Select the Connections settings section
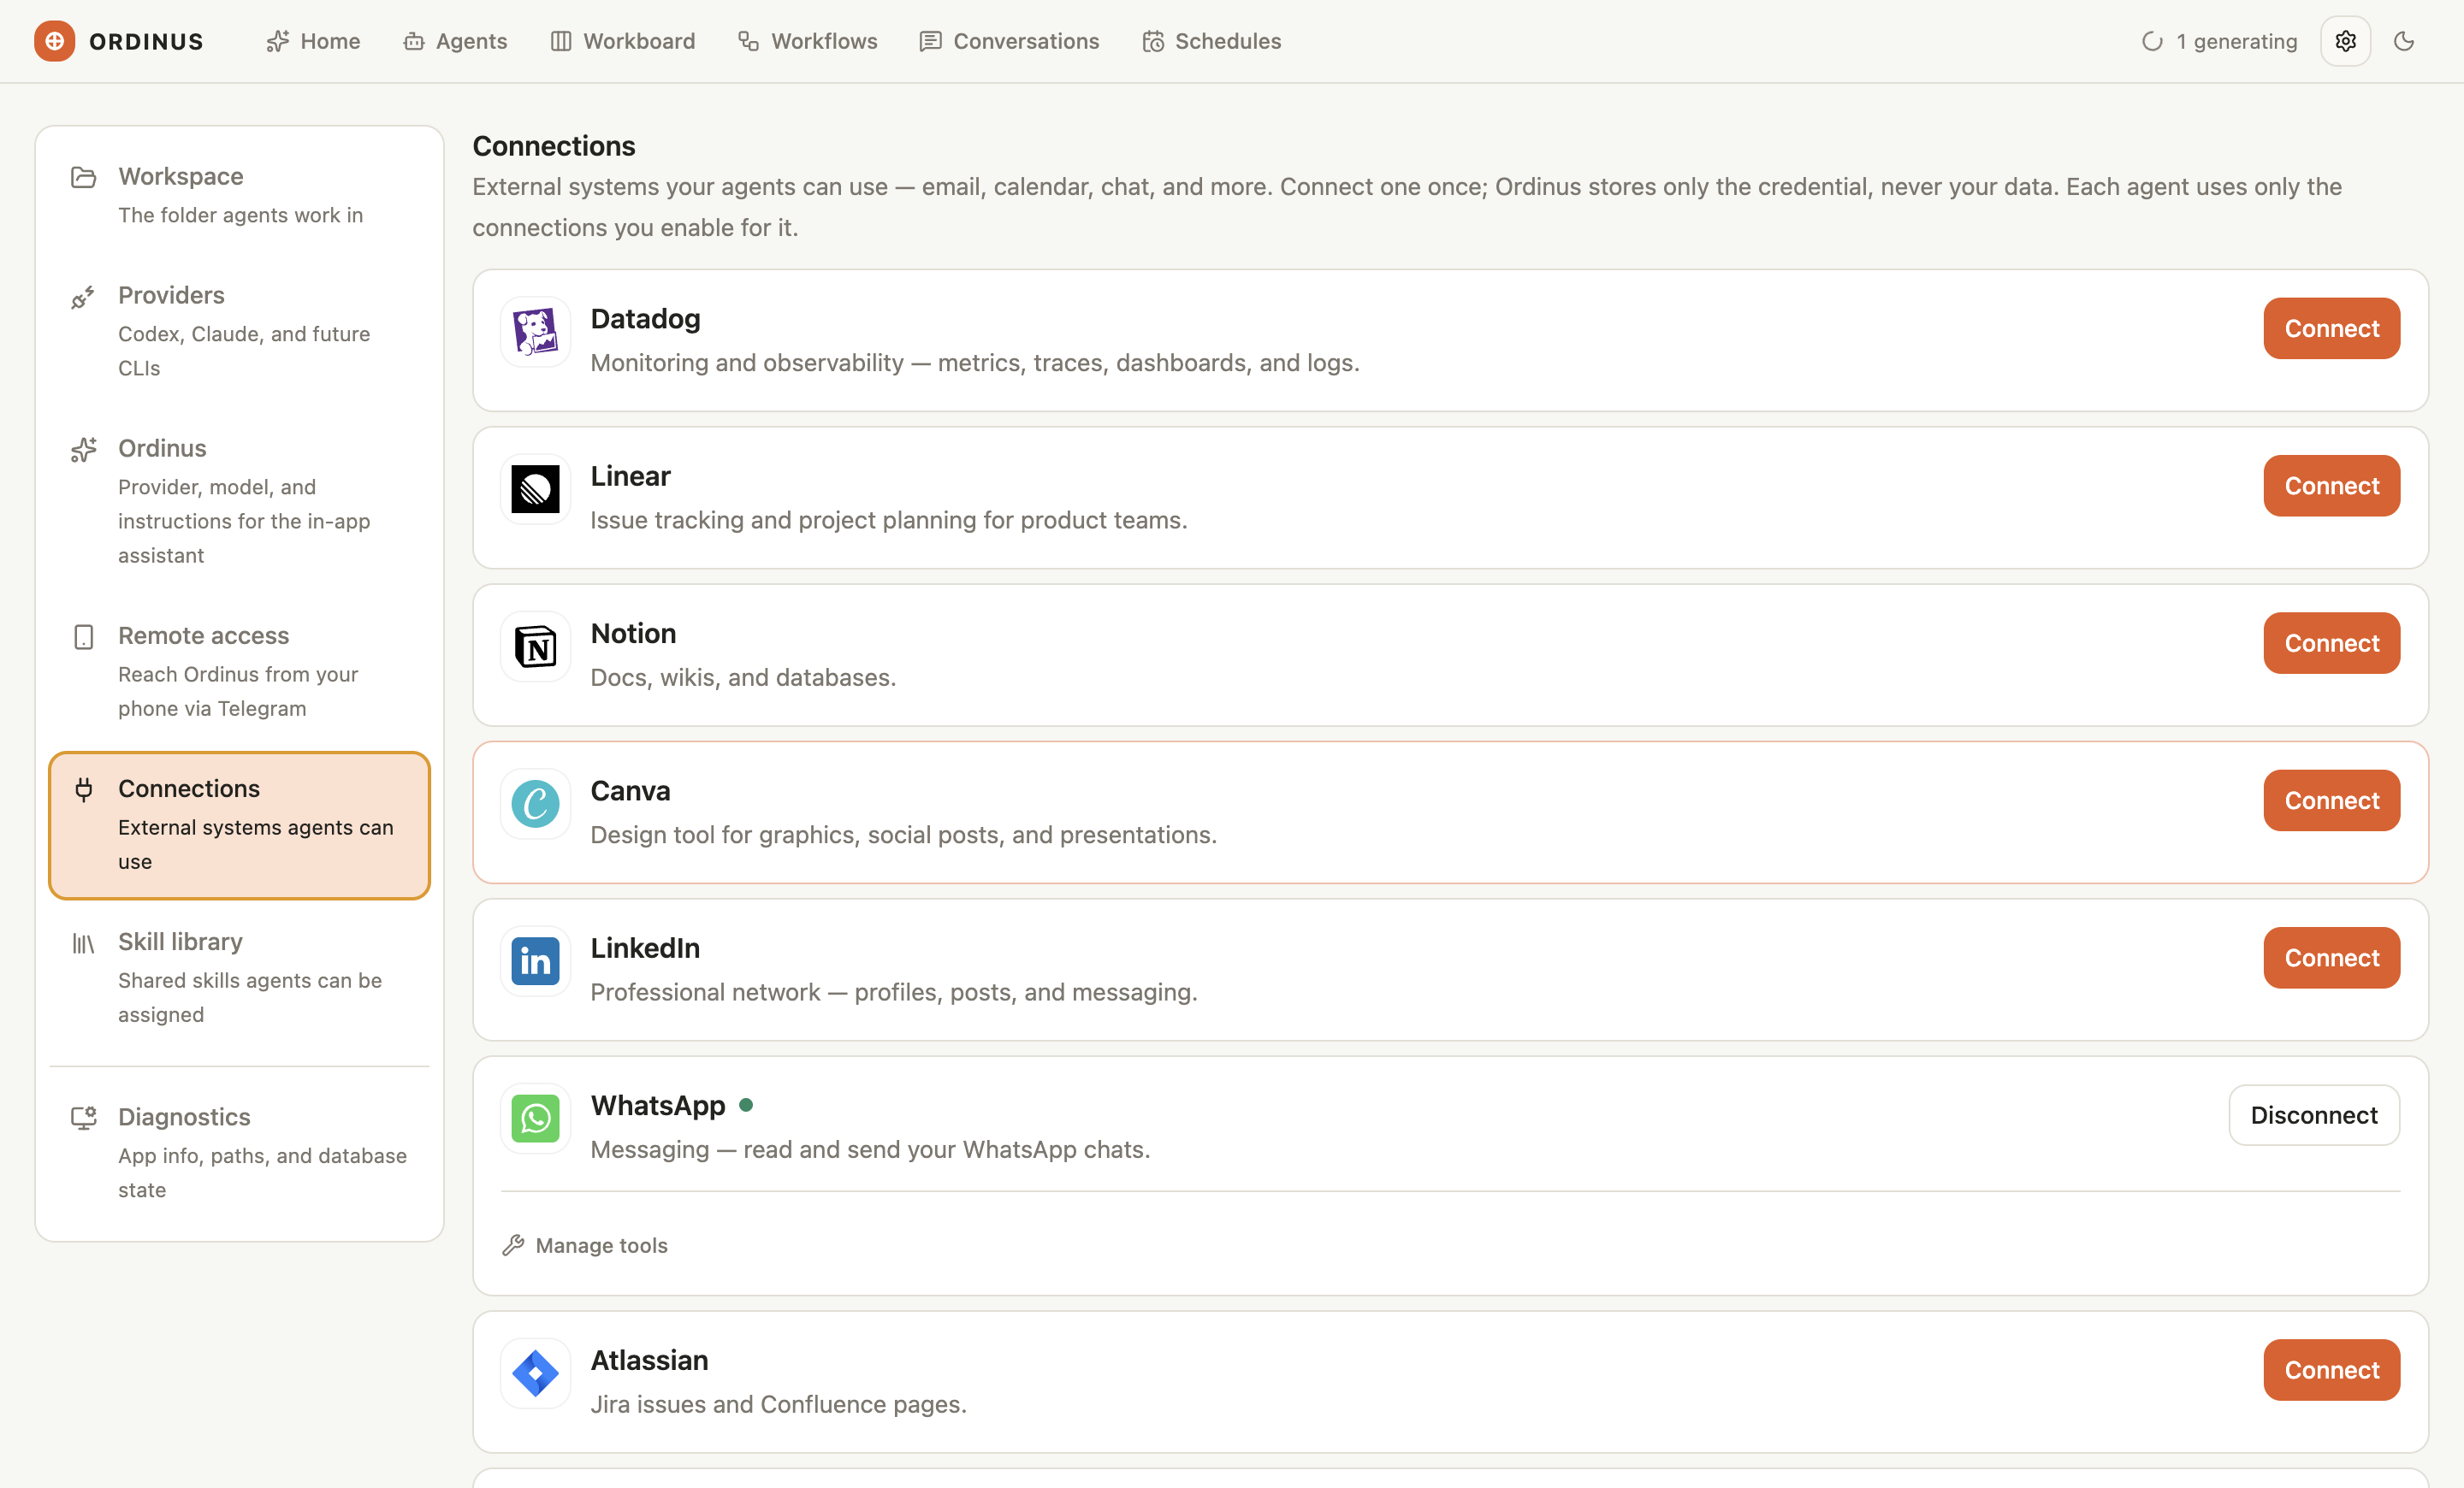Screen dimensions: 2464x1488 (x=240, y=825)
